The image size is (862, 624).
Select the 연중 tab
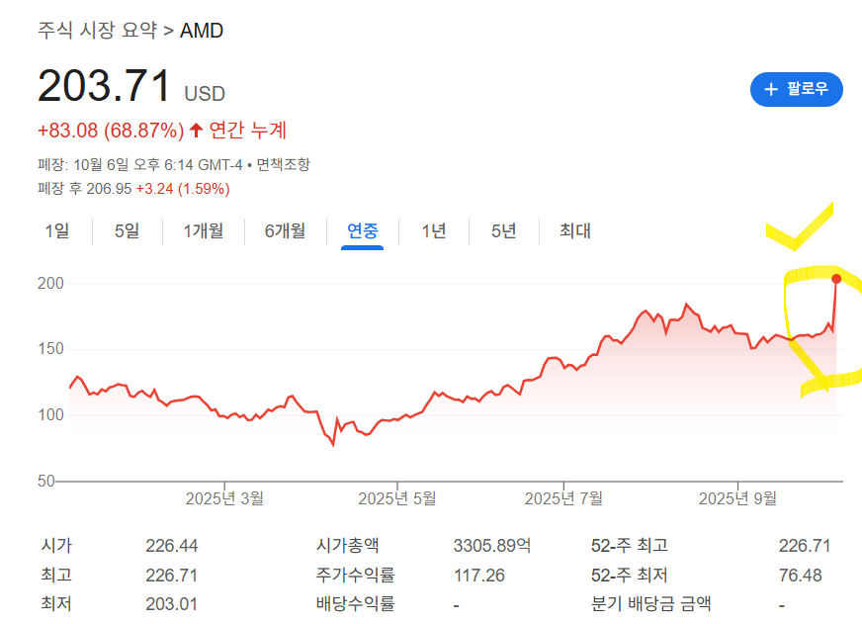pos(362,231)
